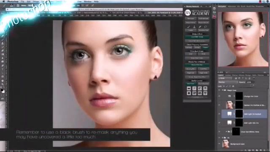Image resolution: width=270 pixels, height=152 pixels.
Task: Open the Edit menu
Action: tap(29, 1)
